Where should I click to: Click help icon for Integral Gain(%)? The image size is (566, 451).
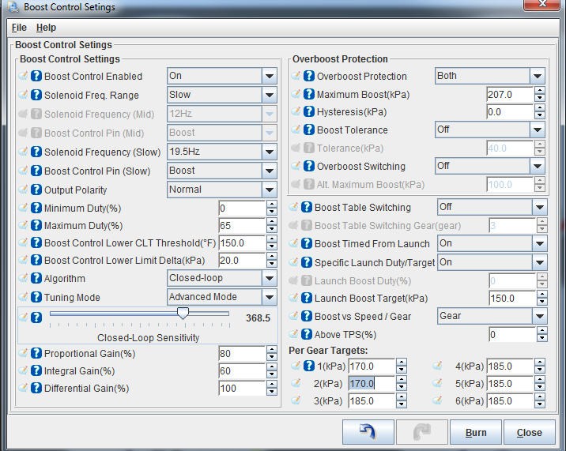coord(36,370)
